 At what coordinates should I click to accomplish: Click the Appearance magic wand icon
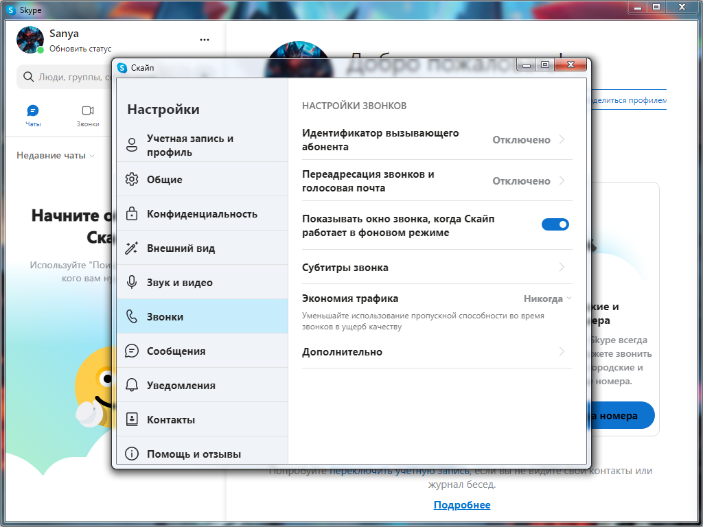coord(132,248)
